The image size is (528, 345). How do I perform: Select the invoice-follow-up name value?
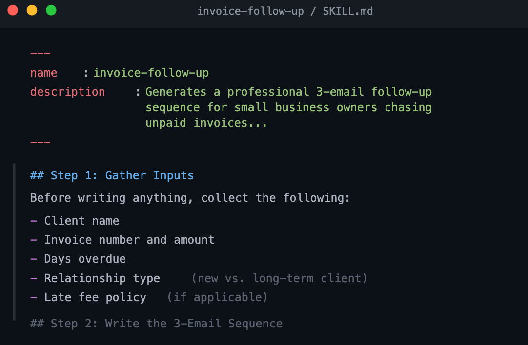point(151,73)
